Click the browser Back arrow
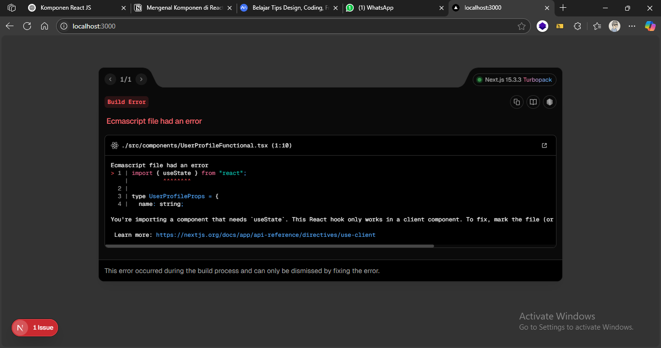Image resolution: width=661 pixels, height=348 pixels. (10, 26)
